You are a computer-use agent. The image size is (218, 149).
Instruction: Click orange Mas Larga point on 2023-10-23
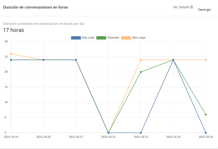click(141, 60)
